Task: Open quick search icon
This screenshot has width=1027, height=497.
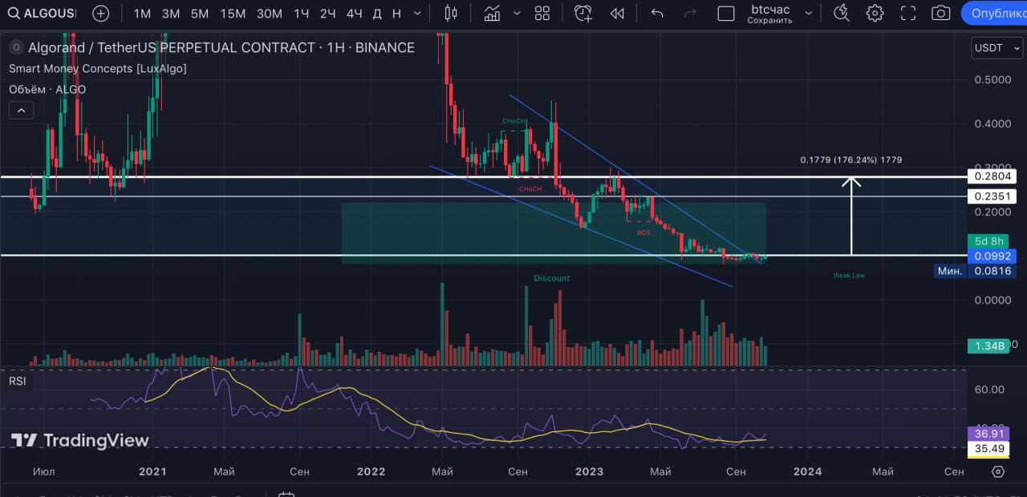Action: 842,14
